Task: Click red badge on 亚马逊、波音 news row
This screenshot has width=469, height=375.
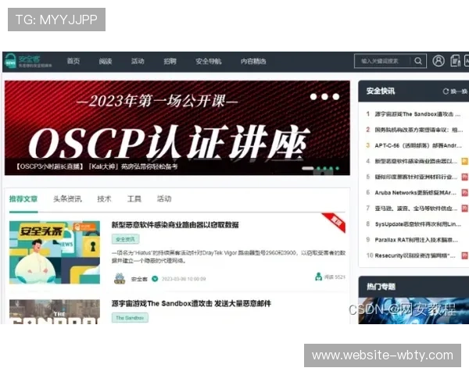Action: 464,208
